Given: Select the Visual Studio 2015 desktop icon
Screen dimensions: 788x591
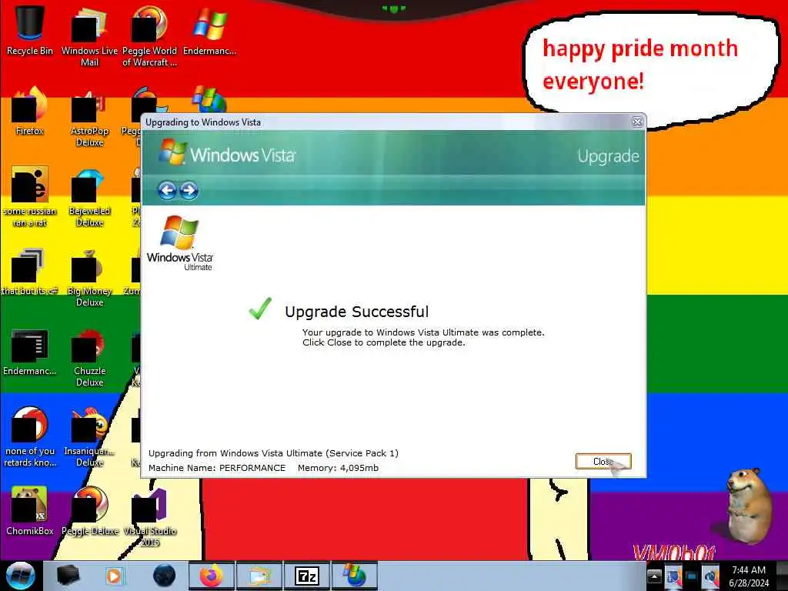Looking at the screenshot, I should pyautogui.click(x=149, y=516).
